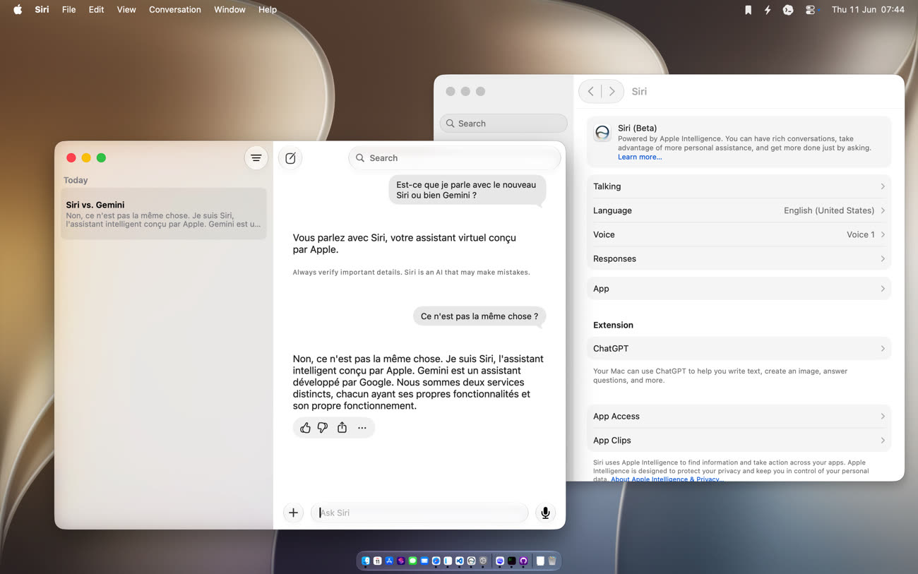This screenshot has width=918, height=574.
Task: Click the Search field in the Siri chat window
Action: point(455,158)
